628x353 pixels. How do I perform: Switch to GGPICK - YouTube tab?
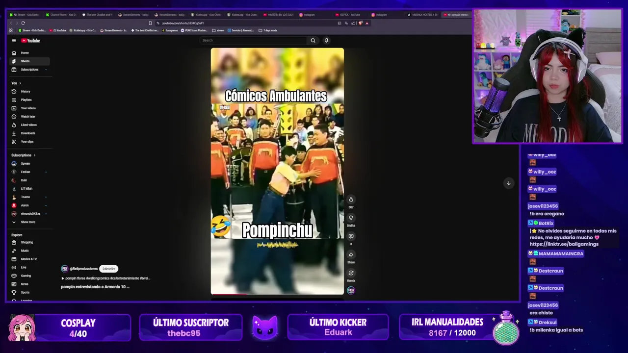(349, 15)
